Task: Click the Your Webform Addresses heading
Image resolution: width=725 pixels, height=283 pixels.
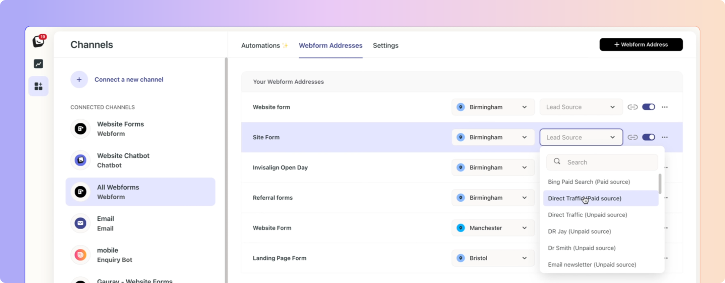Action: (x=288, y=82)
